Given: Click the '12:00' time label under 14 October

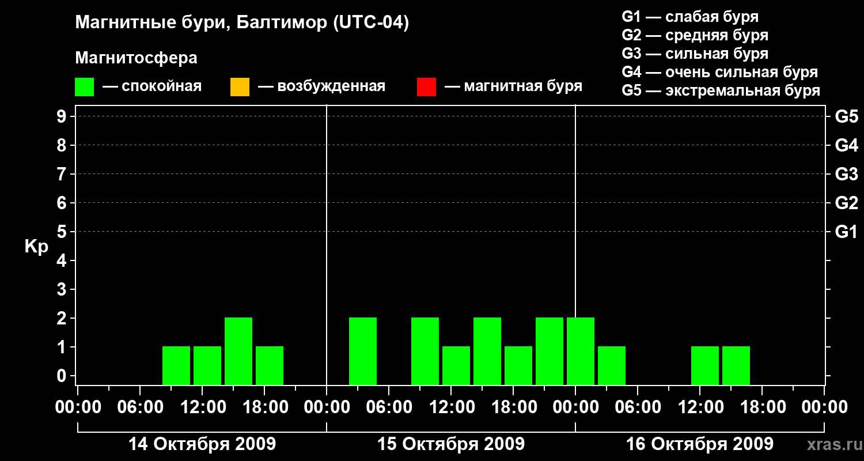Looking at the screenshot, I should pyautogui.click(x=202, y=407).
